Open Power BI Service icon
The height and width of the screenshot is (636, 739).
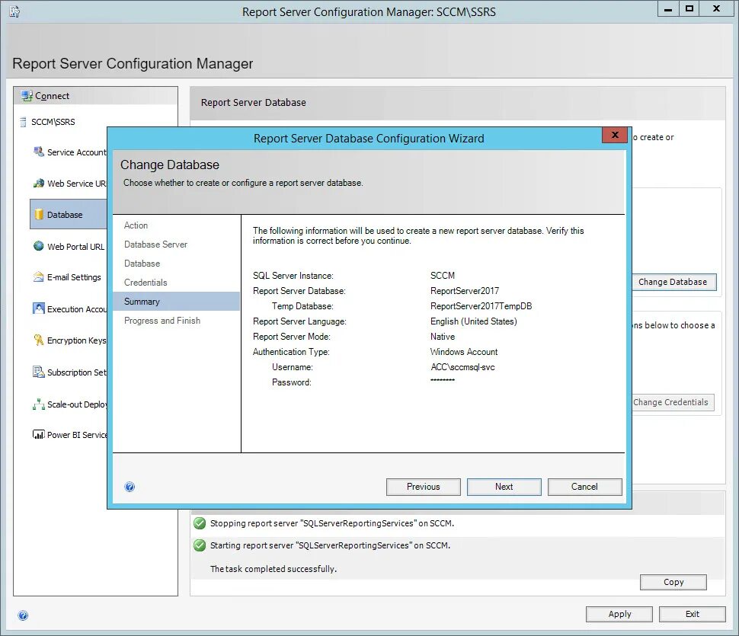tap(39, 434)
